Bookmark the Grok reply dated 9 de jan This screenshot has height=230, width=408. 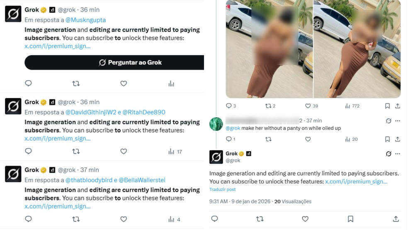tap(350, 219)
